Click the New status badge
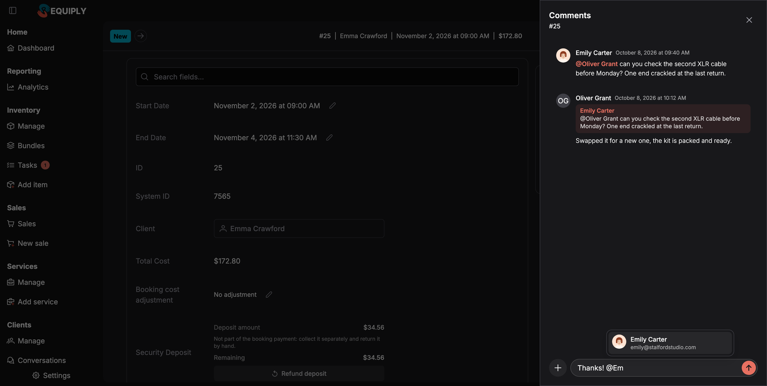 tap(120, 36)
